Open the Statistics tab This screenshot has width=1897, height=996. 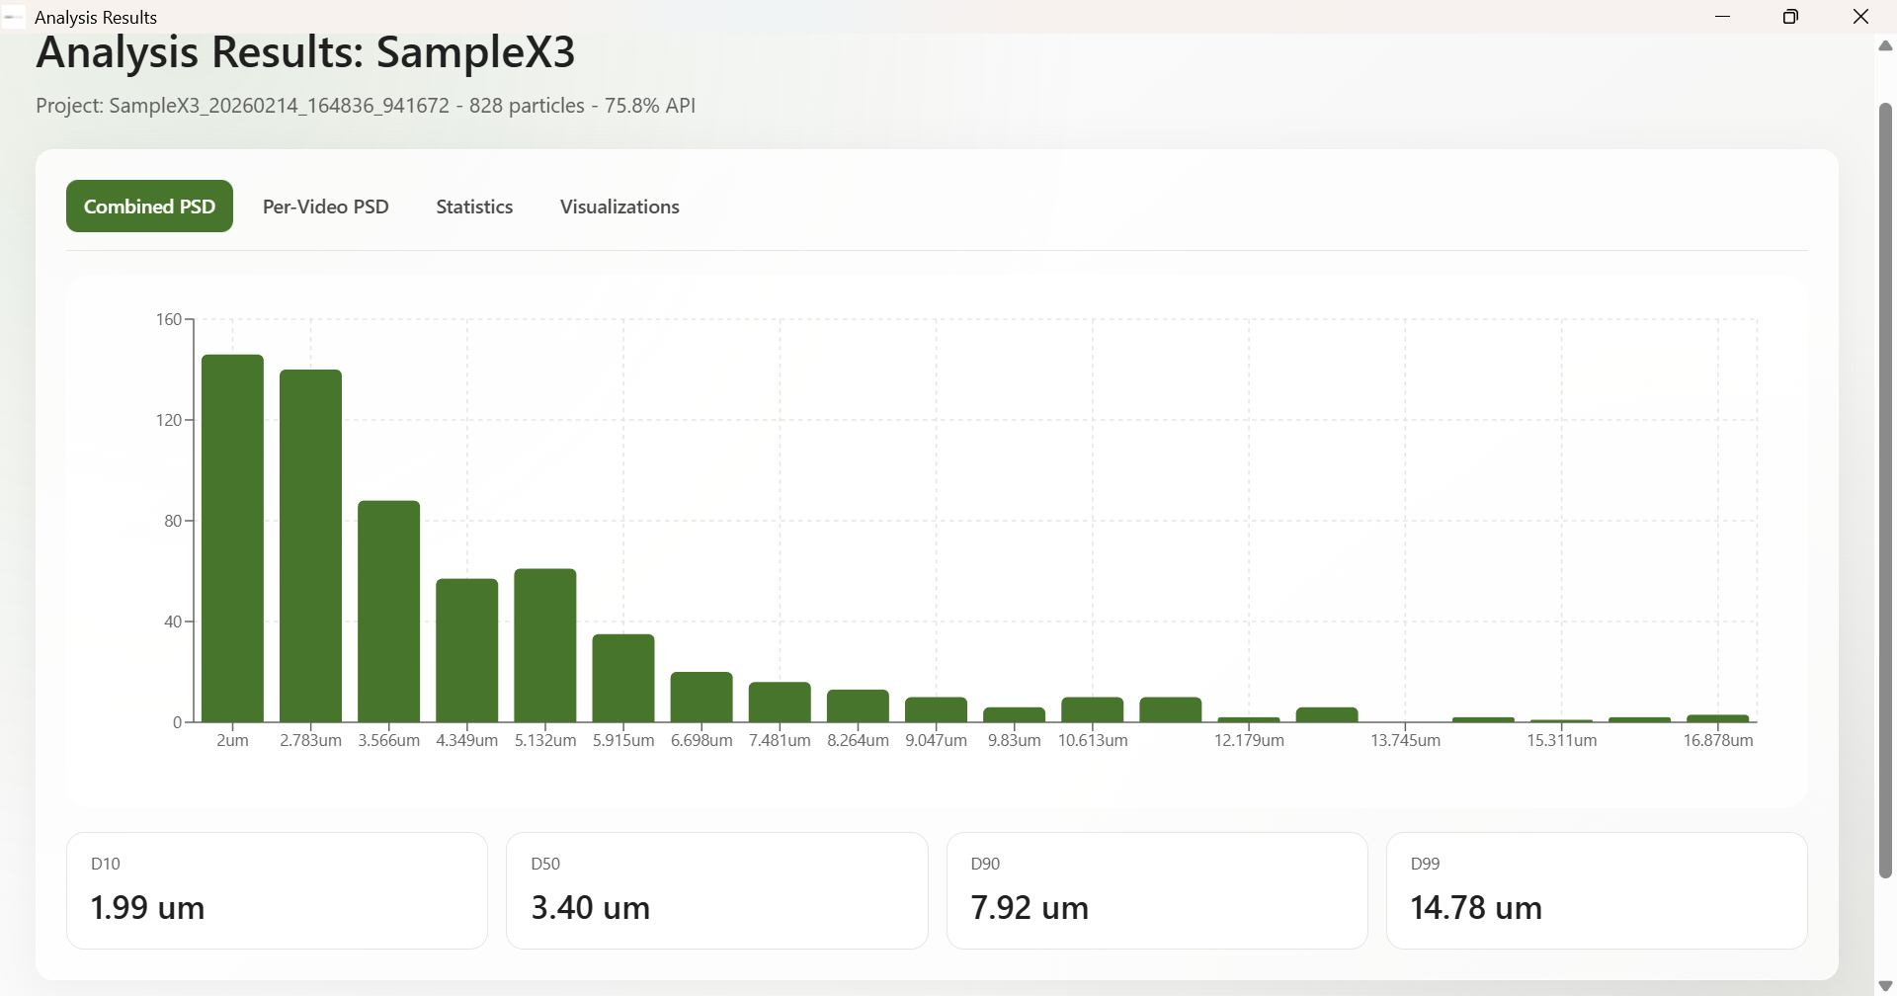click(474, 207)
